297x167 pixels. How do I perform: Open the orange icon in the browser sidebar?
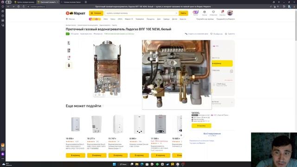[3, 145]
